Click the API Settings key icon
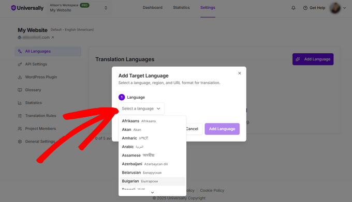The height and width of the screenshot is (202, 352). click(x=20, y=64)
